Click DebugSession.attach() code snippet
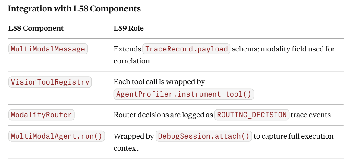 pos(204,136)
